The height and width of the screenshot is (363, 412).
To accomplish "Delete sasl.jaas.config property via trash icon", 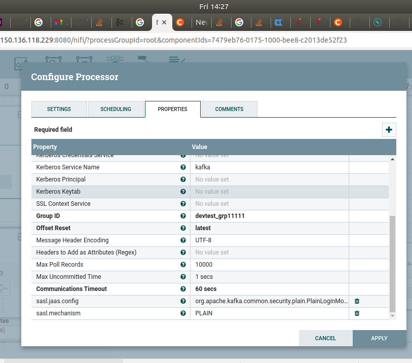I will coord(357,301).
